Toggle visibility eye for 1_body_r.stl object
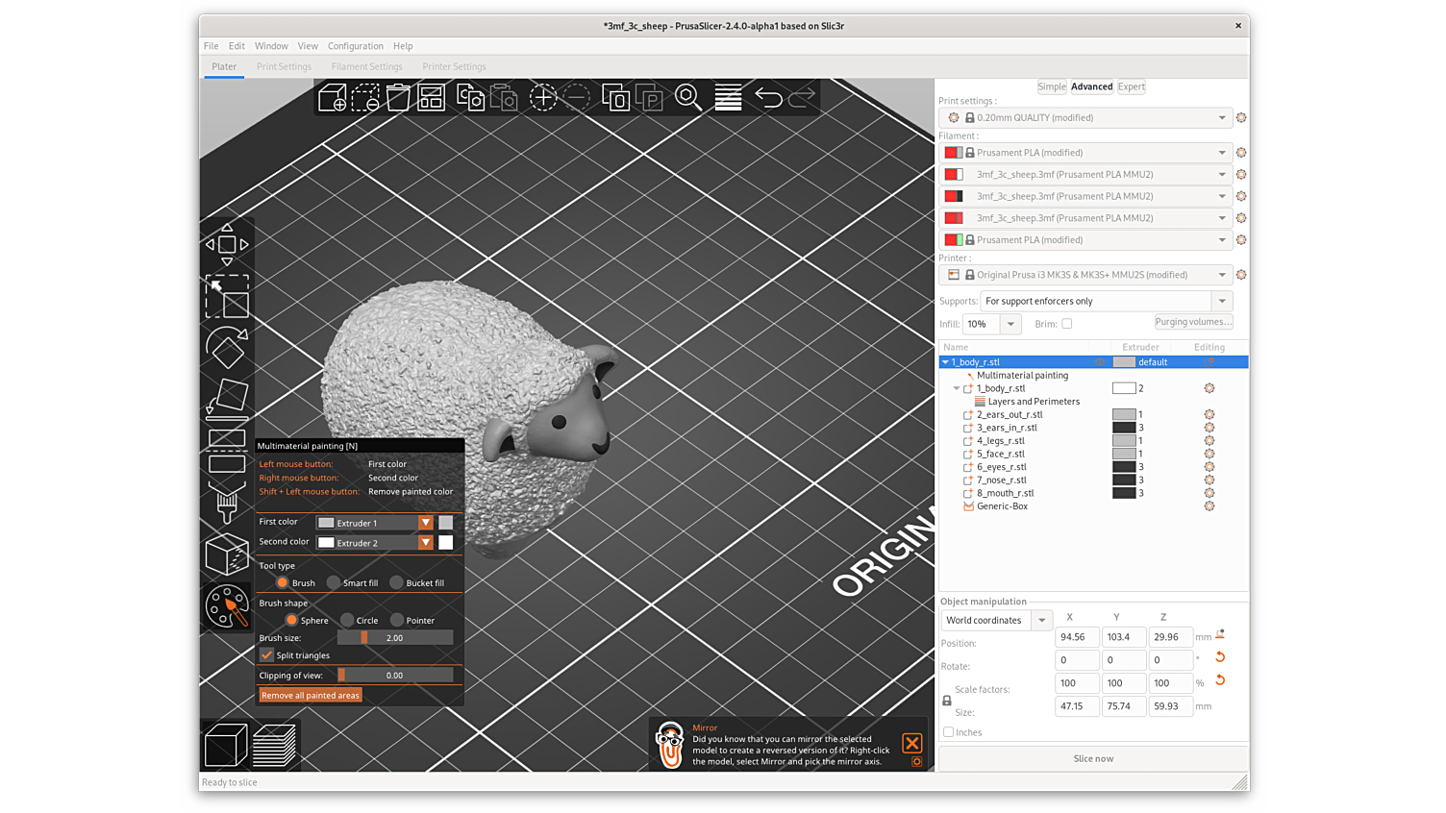Screen dimensions: 1446x813 [x=1099, y=362]
